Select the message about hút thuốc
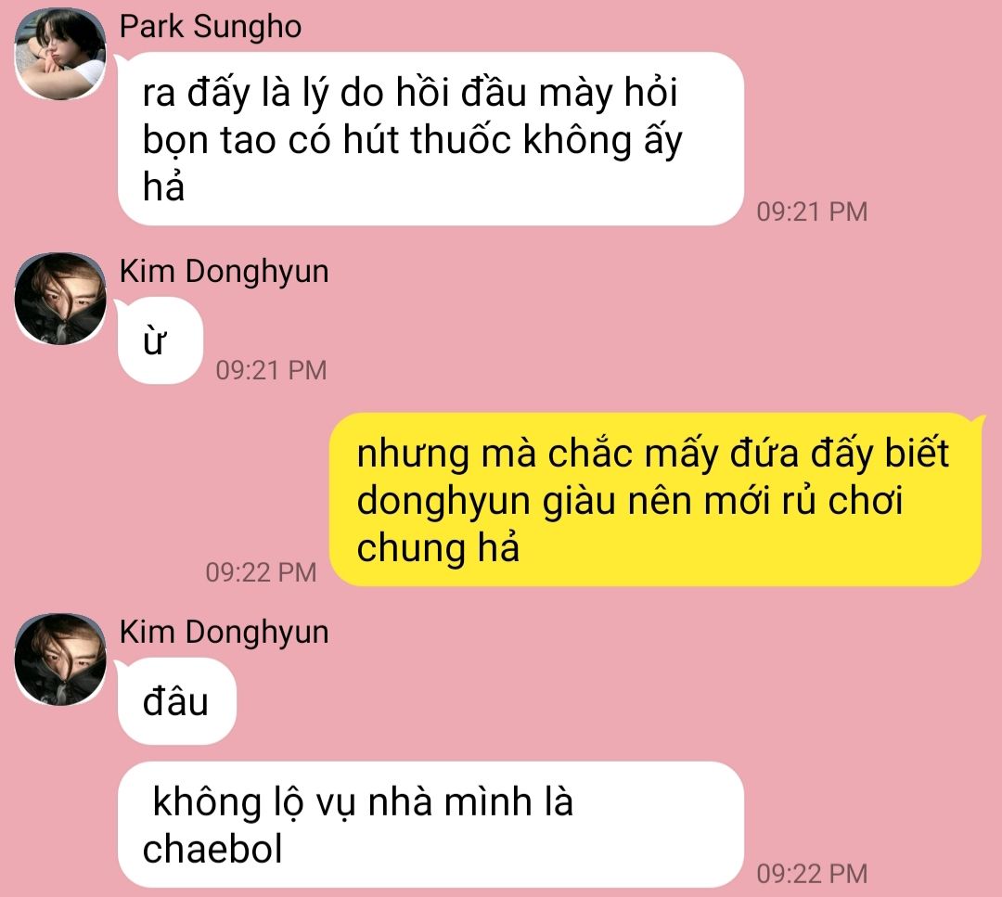Viewport: 1002px width, 897px height. [x=430, y=138]
